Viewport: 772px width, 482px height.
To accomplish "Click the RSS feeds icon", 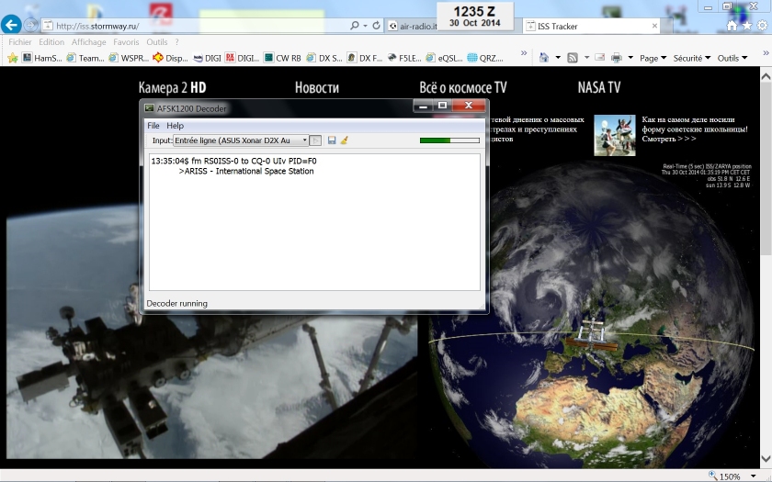I will 573,58.
